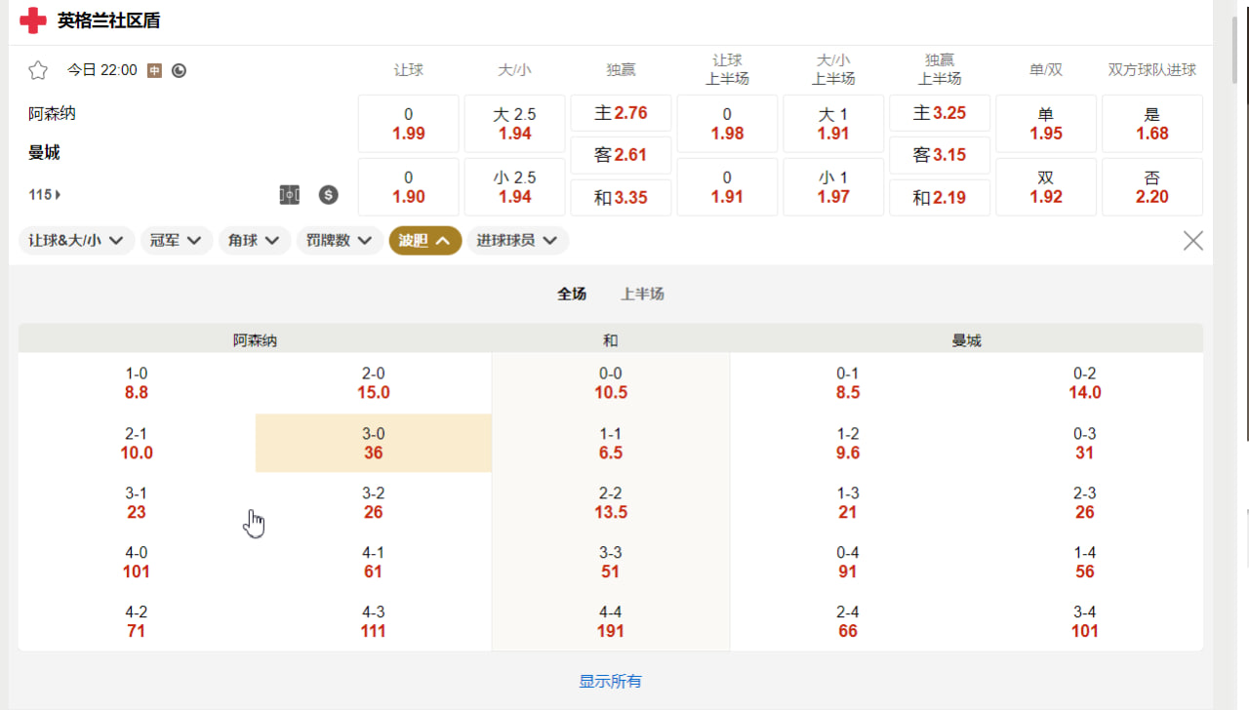Choose both teams score 否 2.20

[1152, 187]
